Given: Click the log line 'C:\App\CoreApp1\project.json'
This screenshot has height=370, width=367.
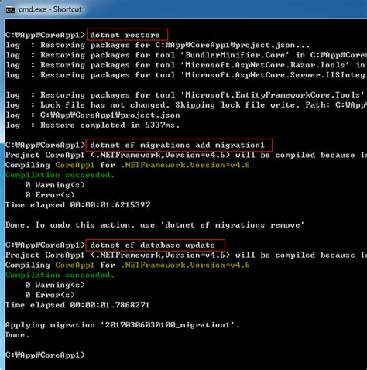Looking at the screenshot, I should (93, 115).
